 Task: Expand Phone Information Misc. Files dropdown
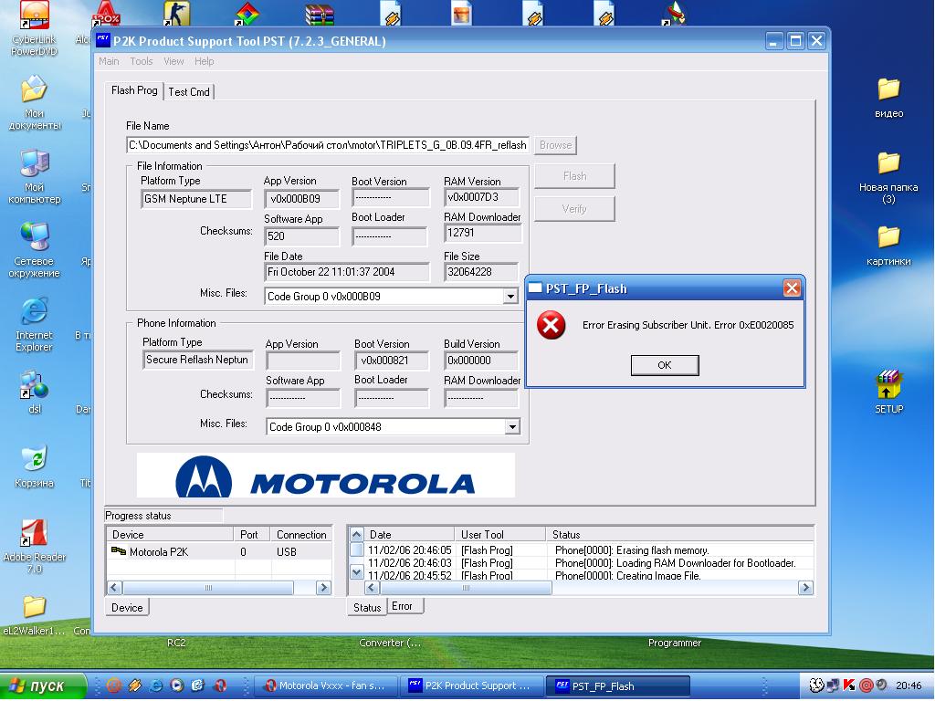pos(511,427)
